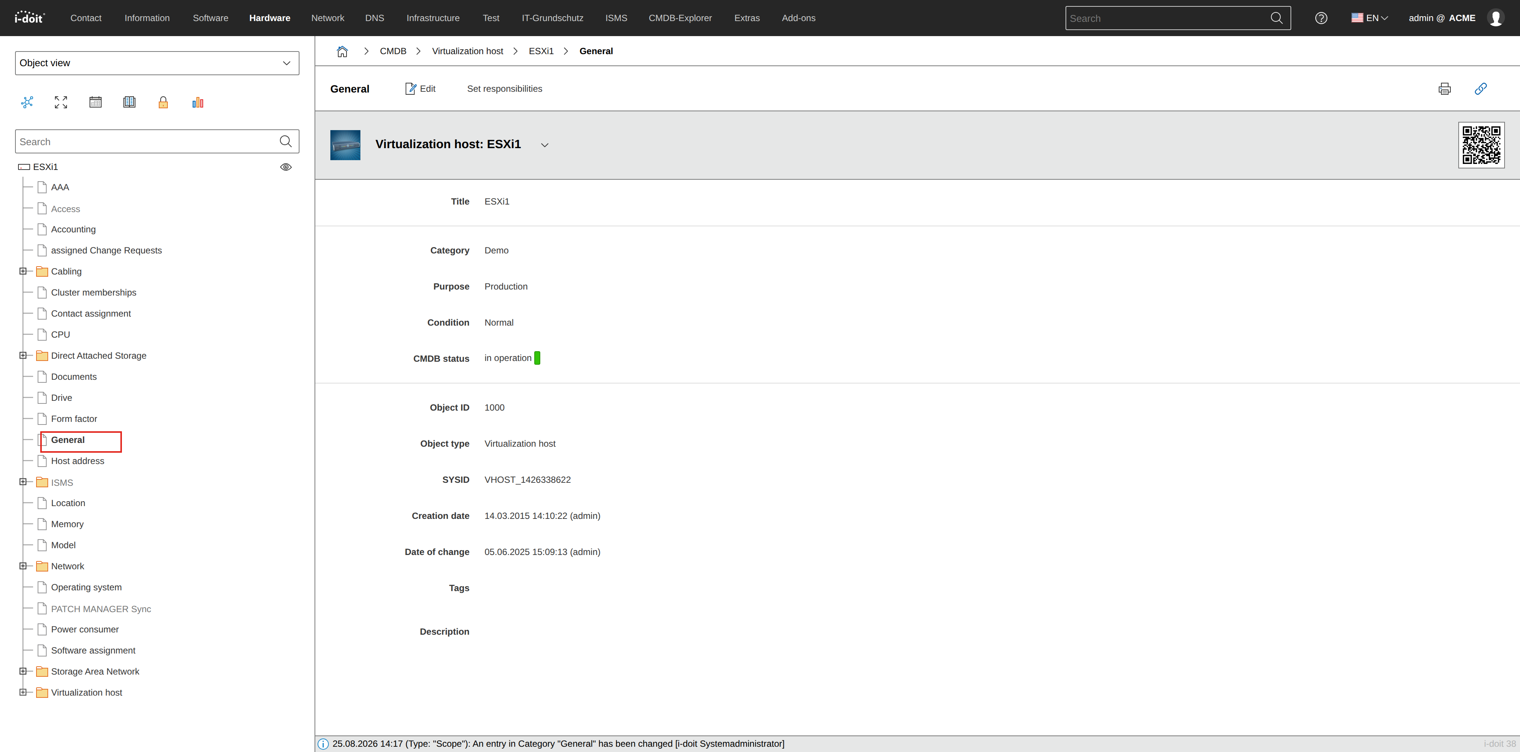Screen dimensions: 1520x752
Task: Click the QR code image
Action: tap(1481, 145)
